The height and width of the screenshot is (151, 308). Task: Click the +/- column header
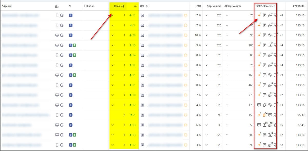point(135,6)
